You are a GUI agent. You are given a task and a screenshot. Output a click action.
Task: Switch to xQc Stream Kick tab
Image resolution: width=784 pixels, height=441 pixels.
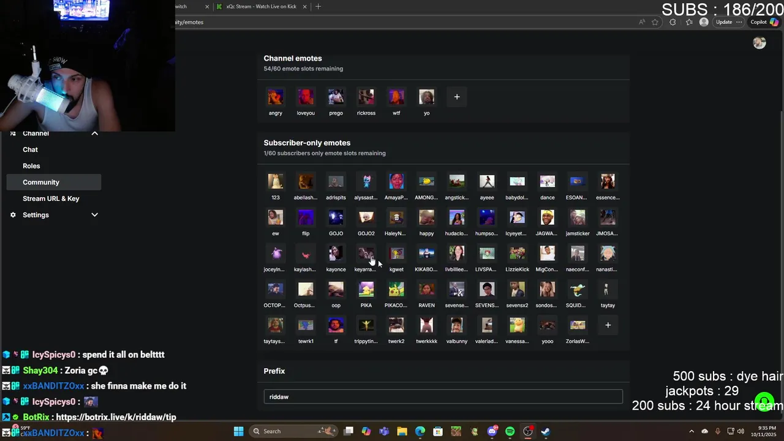point(260,7)
